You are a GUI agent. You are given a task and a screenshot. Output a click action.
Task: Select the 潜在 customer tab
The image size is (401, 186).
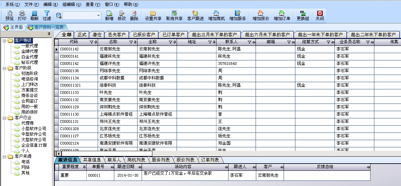(97, 35)
